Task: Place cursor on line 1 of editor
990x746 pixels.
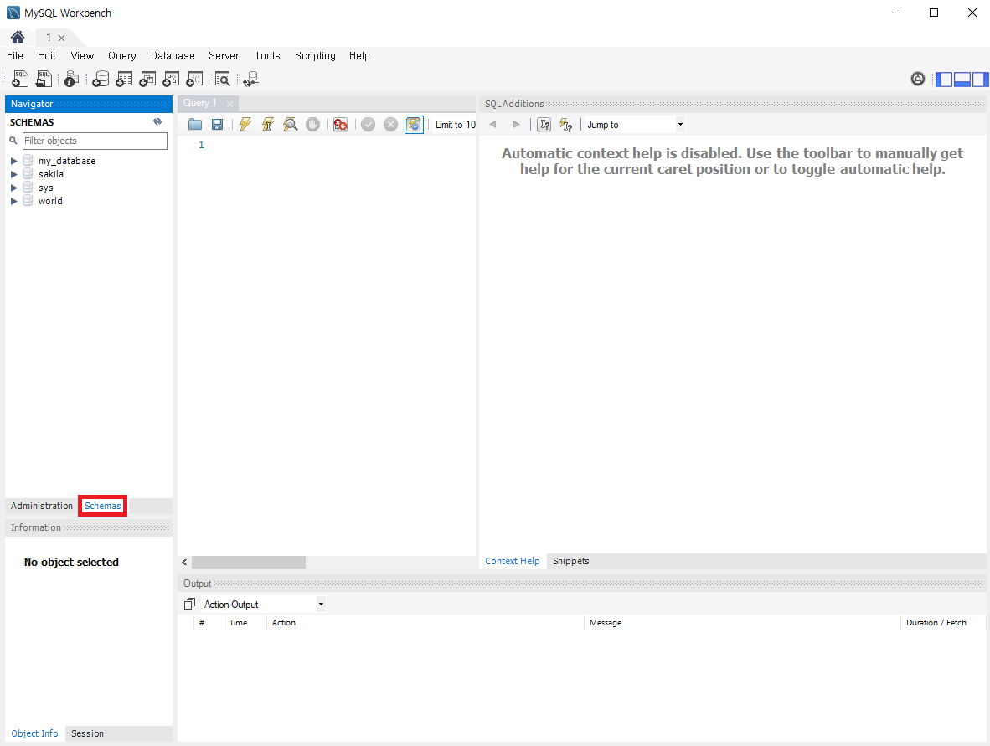Action: click(341, 145)
